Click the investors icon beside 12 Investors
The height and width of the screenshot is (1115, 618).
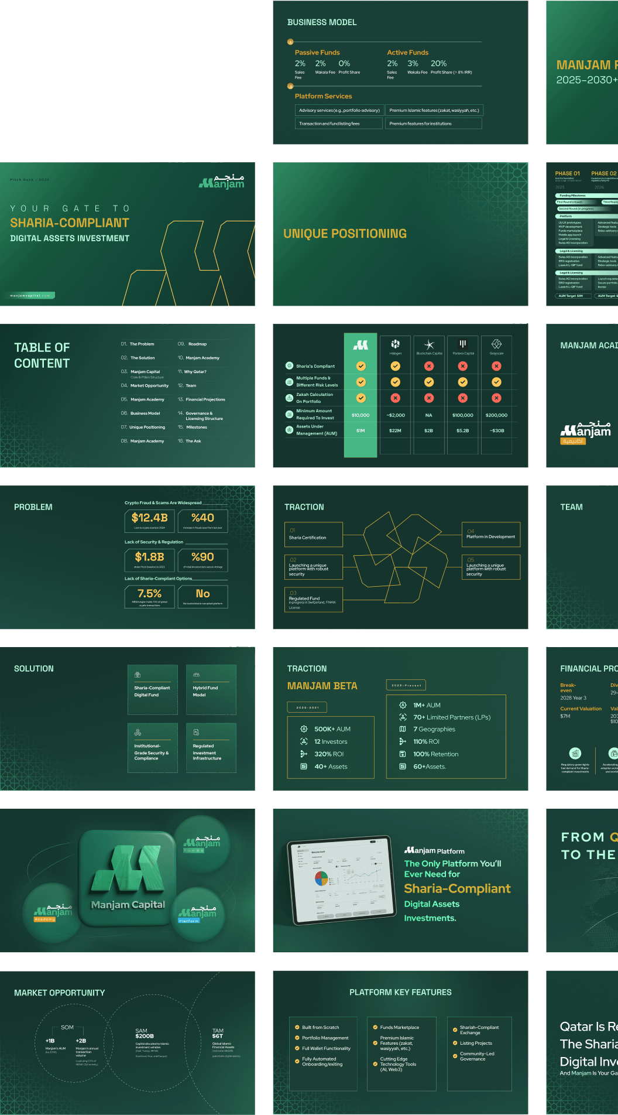(x=304, y=741)
